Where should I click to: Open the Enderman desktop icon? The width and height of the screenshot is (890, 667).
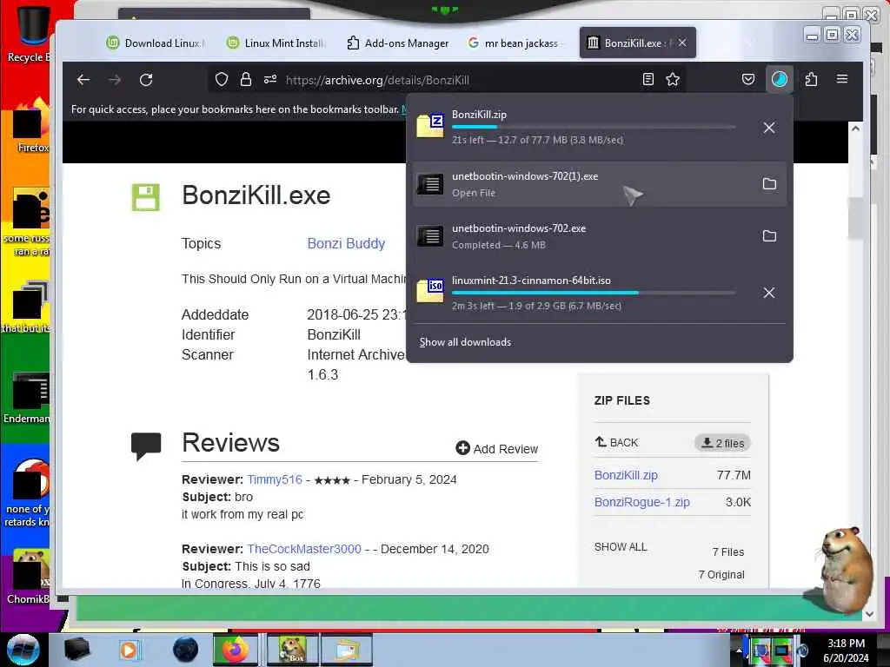pyautogui.click(x=27, y=397)
